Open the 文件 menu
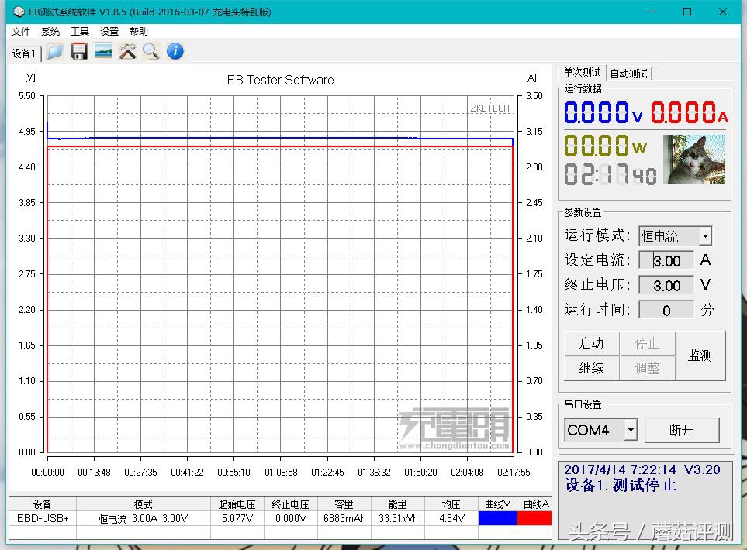Screen dimensions: 747x550 coord(21,32)
